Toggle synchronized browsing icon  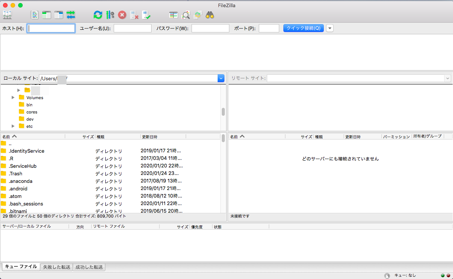coord(198,15)
